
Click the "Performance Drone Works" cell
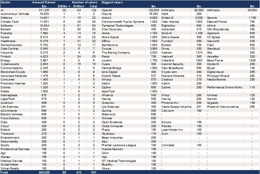(x=224, y=87)
